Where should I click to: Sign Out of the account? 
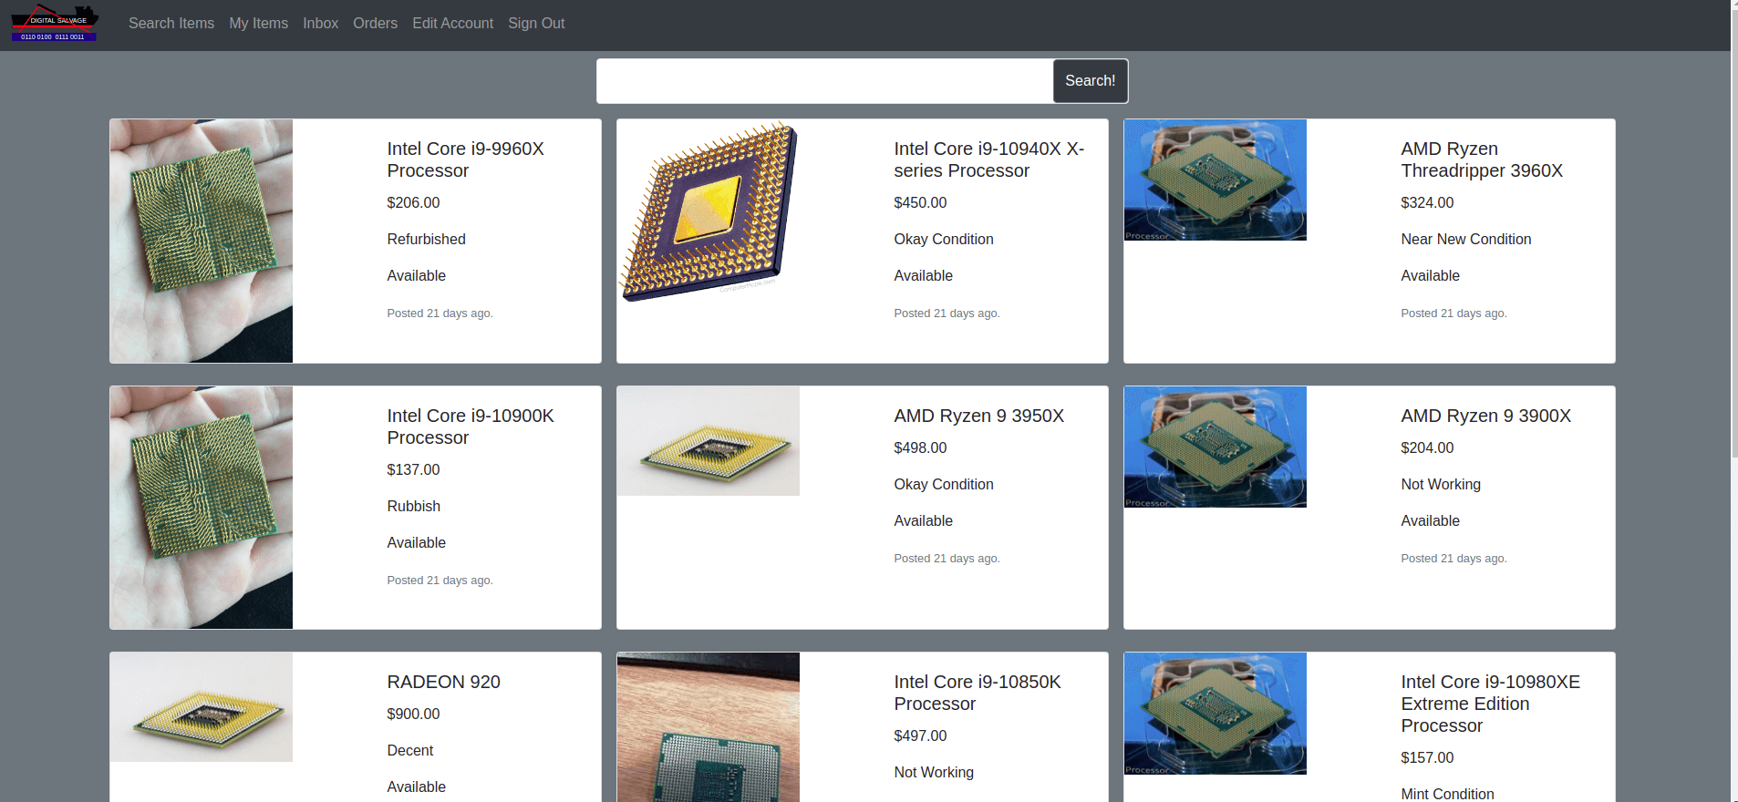537,24
